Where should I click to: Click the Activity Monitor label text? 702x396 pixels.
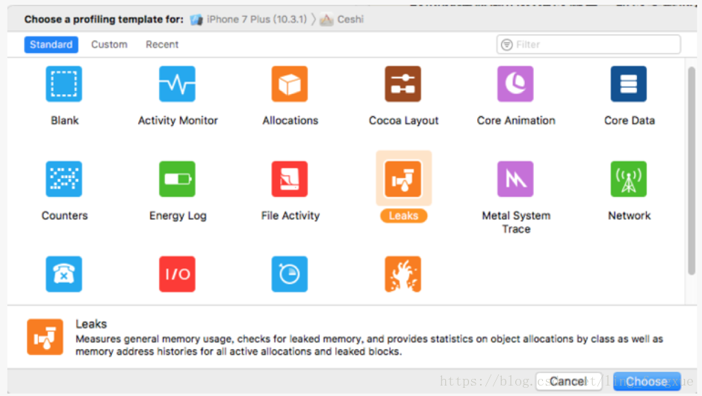(x=178, y=121)
